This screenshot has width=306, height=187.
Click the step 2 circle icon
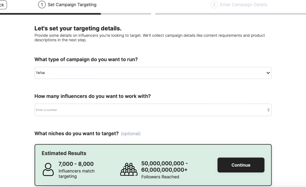[214, 4]
